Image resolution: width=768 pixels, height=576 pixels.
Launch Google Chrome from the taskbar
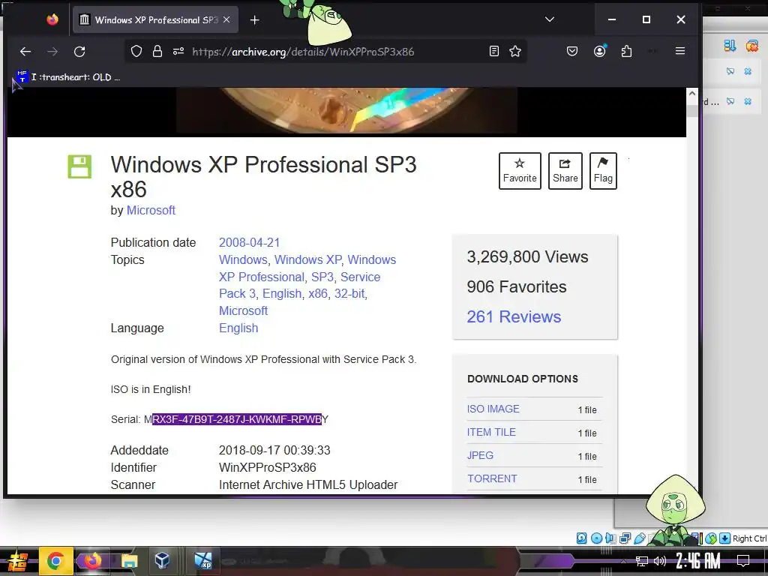click(x=55, y=561)
